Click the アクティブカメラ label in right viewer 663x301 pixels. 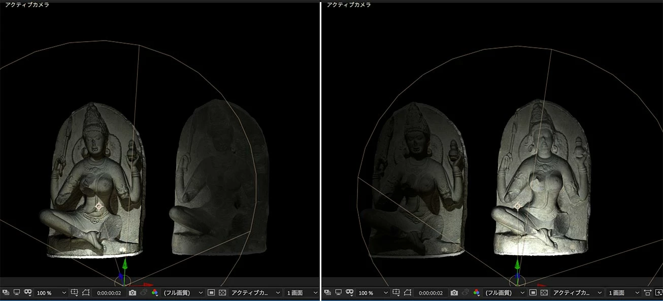coord(348,5)
